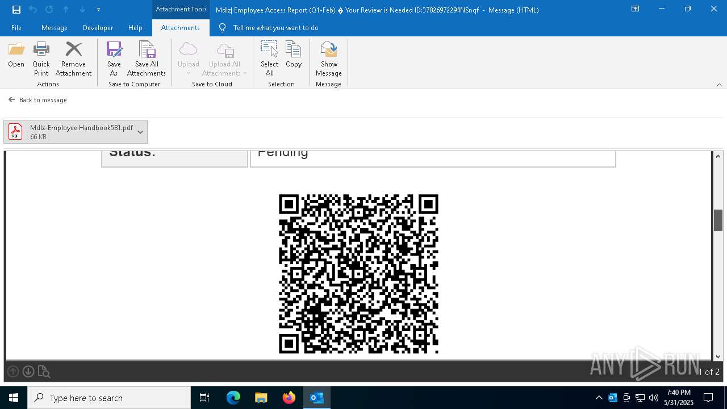727x409 pixels.
Task: Select All attachments in the ribbon
Action: click(x=269, y=59)
